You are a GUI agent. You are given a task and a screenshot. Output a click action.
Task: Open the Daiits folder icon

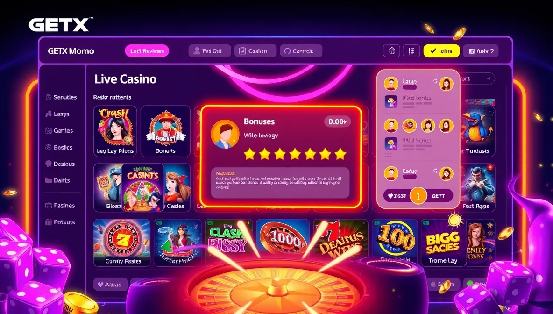48,180
